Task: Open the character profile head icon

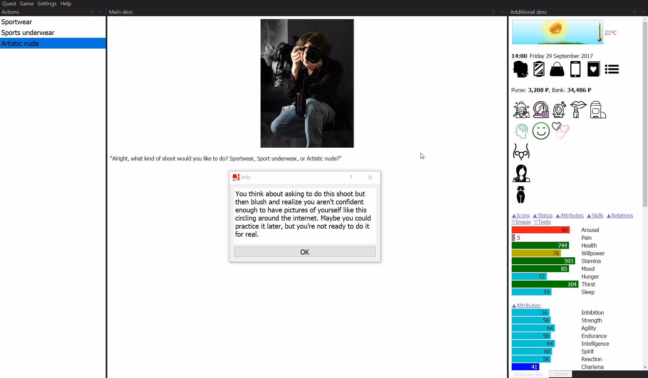Action: tap(520, 69)
